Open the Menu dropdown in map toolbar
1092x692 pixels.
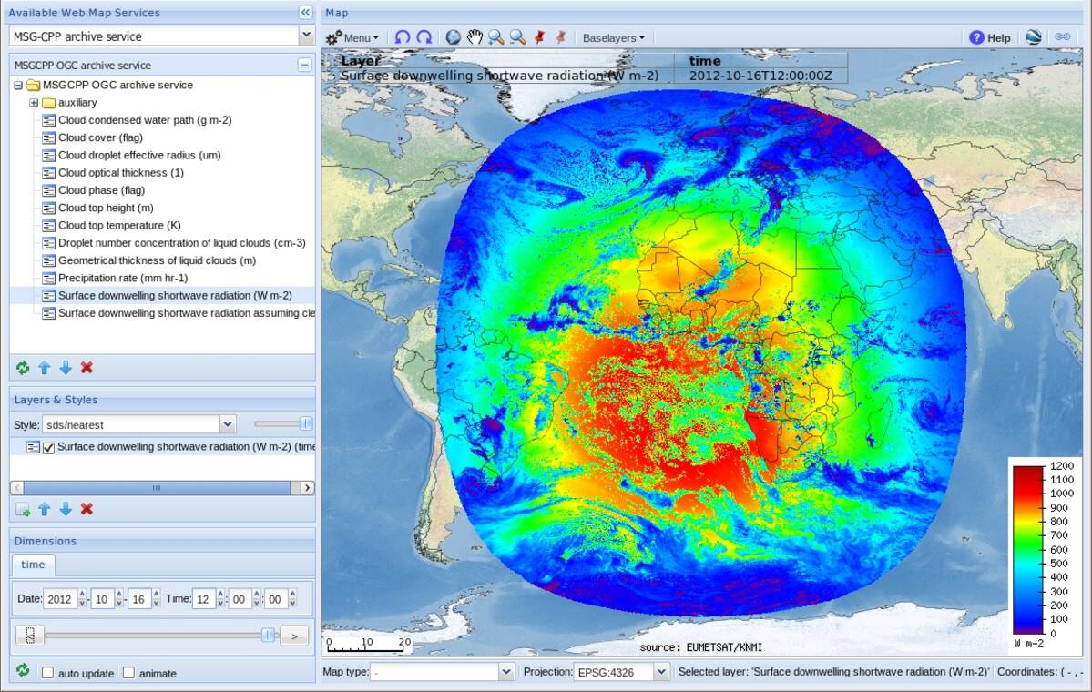(352, 37)
